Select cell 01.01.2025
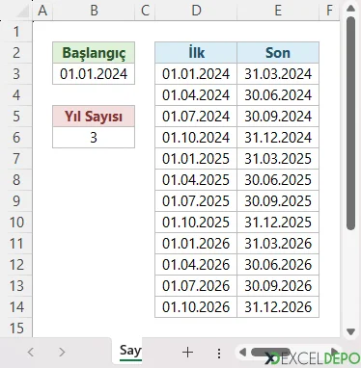 pyautogui.click(x=196, y=158)
